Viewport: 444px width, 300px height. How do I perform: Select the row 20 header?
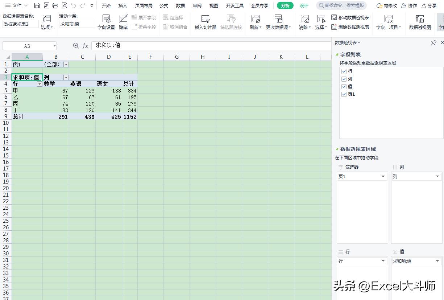pos(6,188)
